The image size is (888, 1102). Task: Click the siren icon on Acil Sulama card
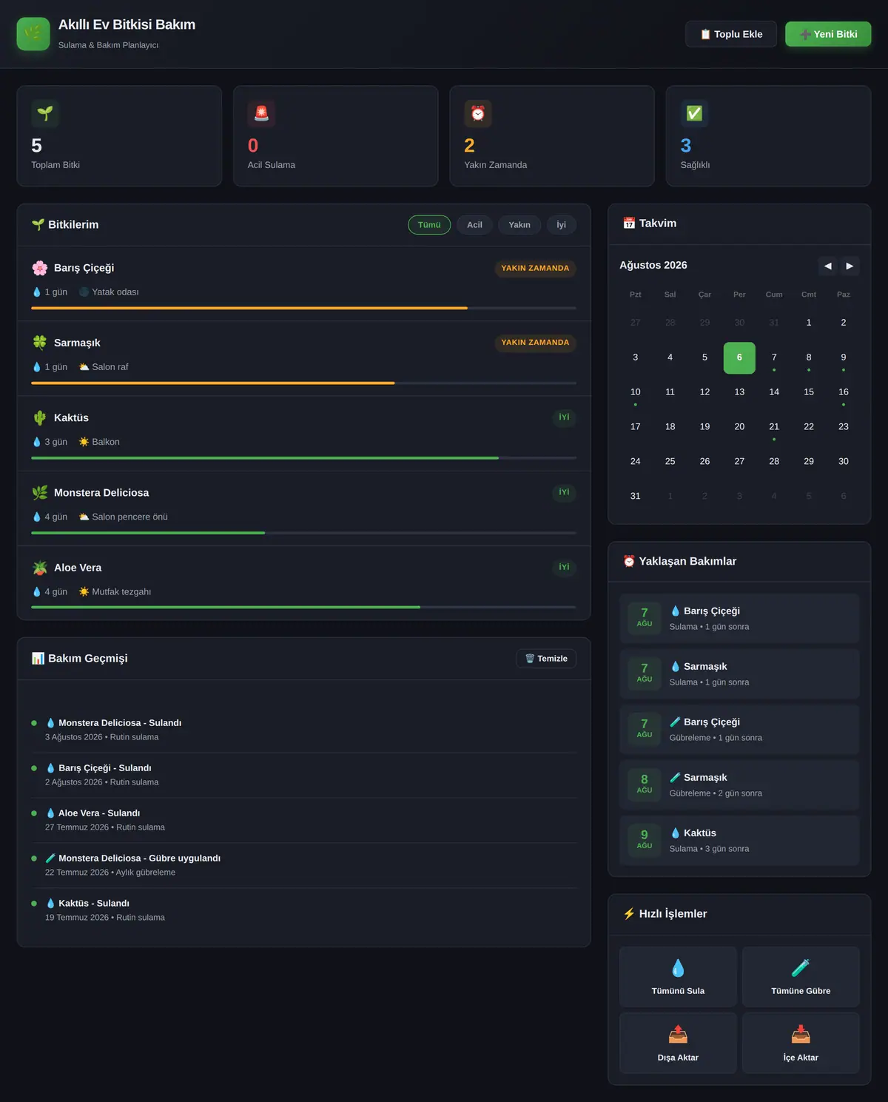pos(261,113)
